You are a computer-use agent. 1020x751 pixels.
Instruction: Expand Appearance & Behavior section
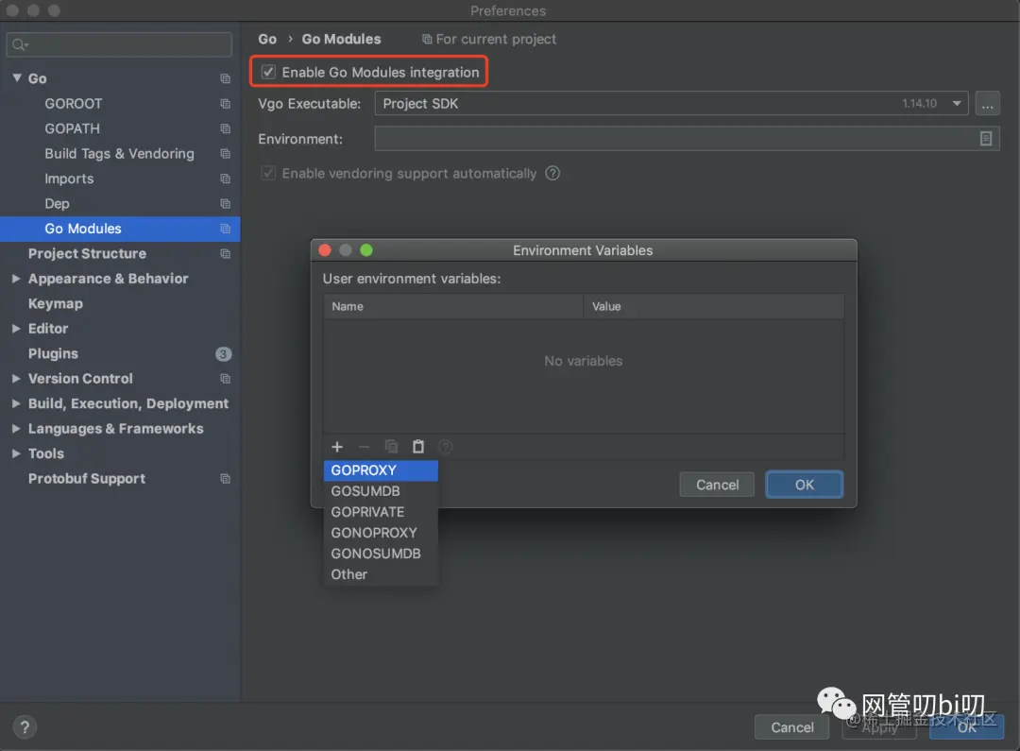pos(16,279)
